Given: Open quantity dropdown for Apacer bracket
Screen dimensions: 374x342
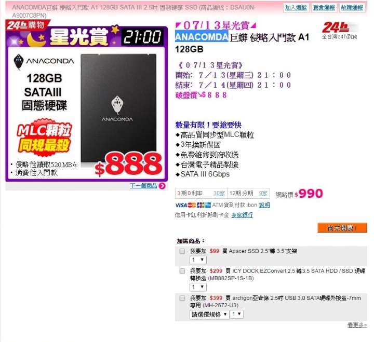Looking at the screenshot, I should pos(198,260).
